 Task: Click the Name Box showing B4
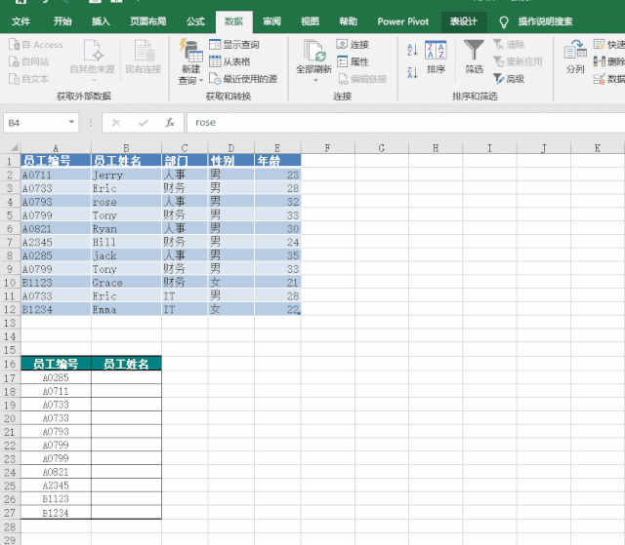coord(35,123)
